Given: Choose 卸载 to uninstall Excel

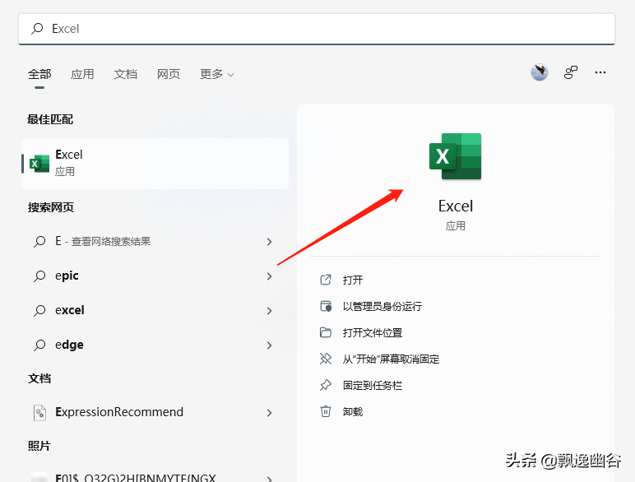Looking at the screenshot, I should 353,411.
